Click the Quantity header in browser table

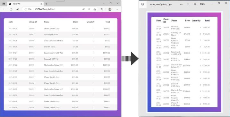[x=90, y=22]
